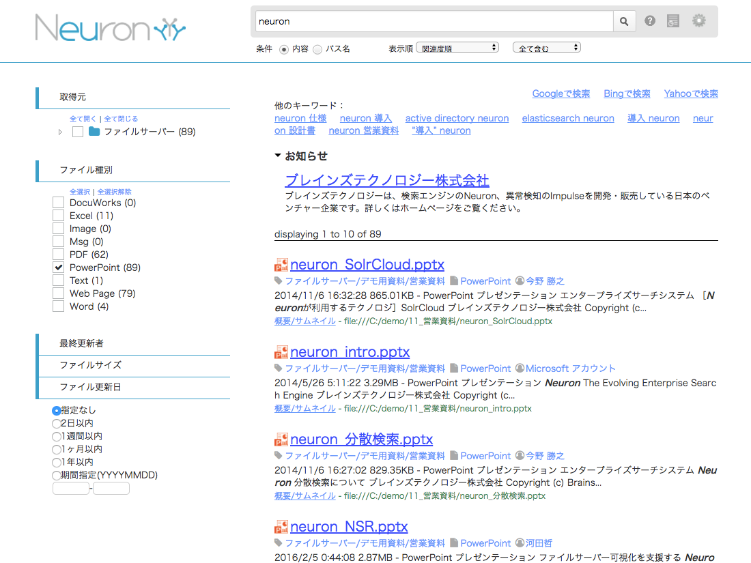
Task: Click the search magnifier button
Action: (x=624, y=21)
